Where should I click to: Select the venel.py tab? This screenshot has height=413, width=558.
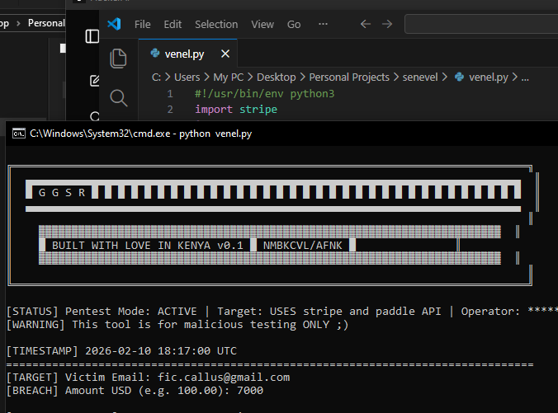tap(187, 54)
